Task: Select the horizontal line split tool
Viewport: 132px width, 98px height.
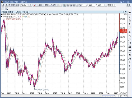Action: pos(130,32)
